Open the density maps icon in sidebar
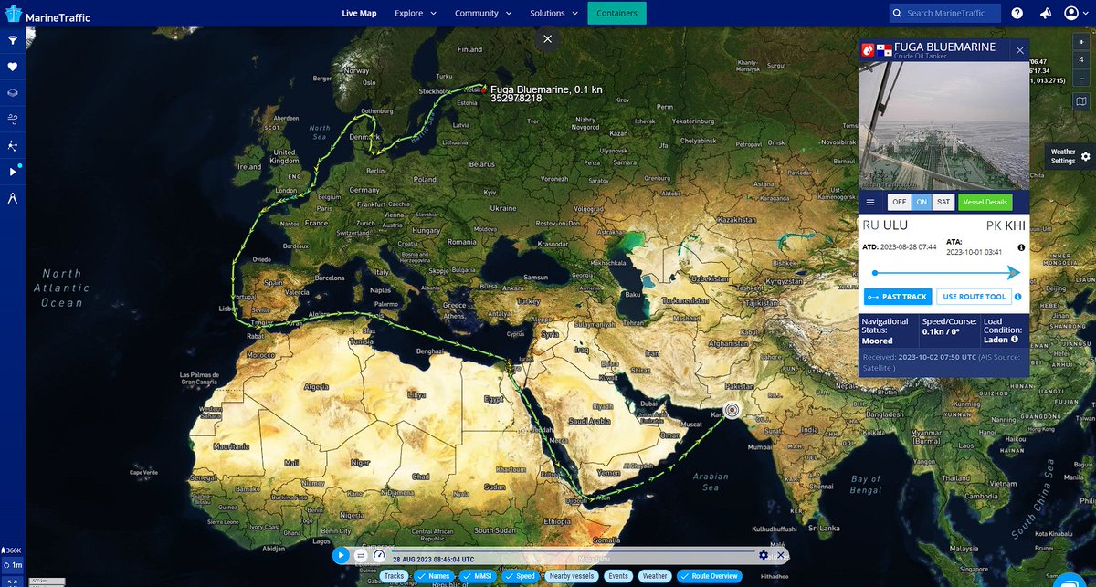1096x587 pixels. pyautogui.click(x=13, y=145)
